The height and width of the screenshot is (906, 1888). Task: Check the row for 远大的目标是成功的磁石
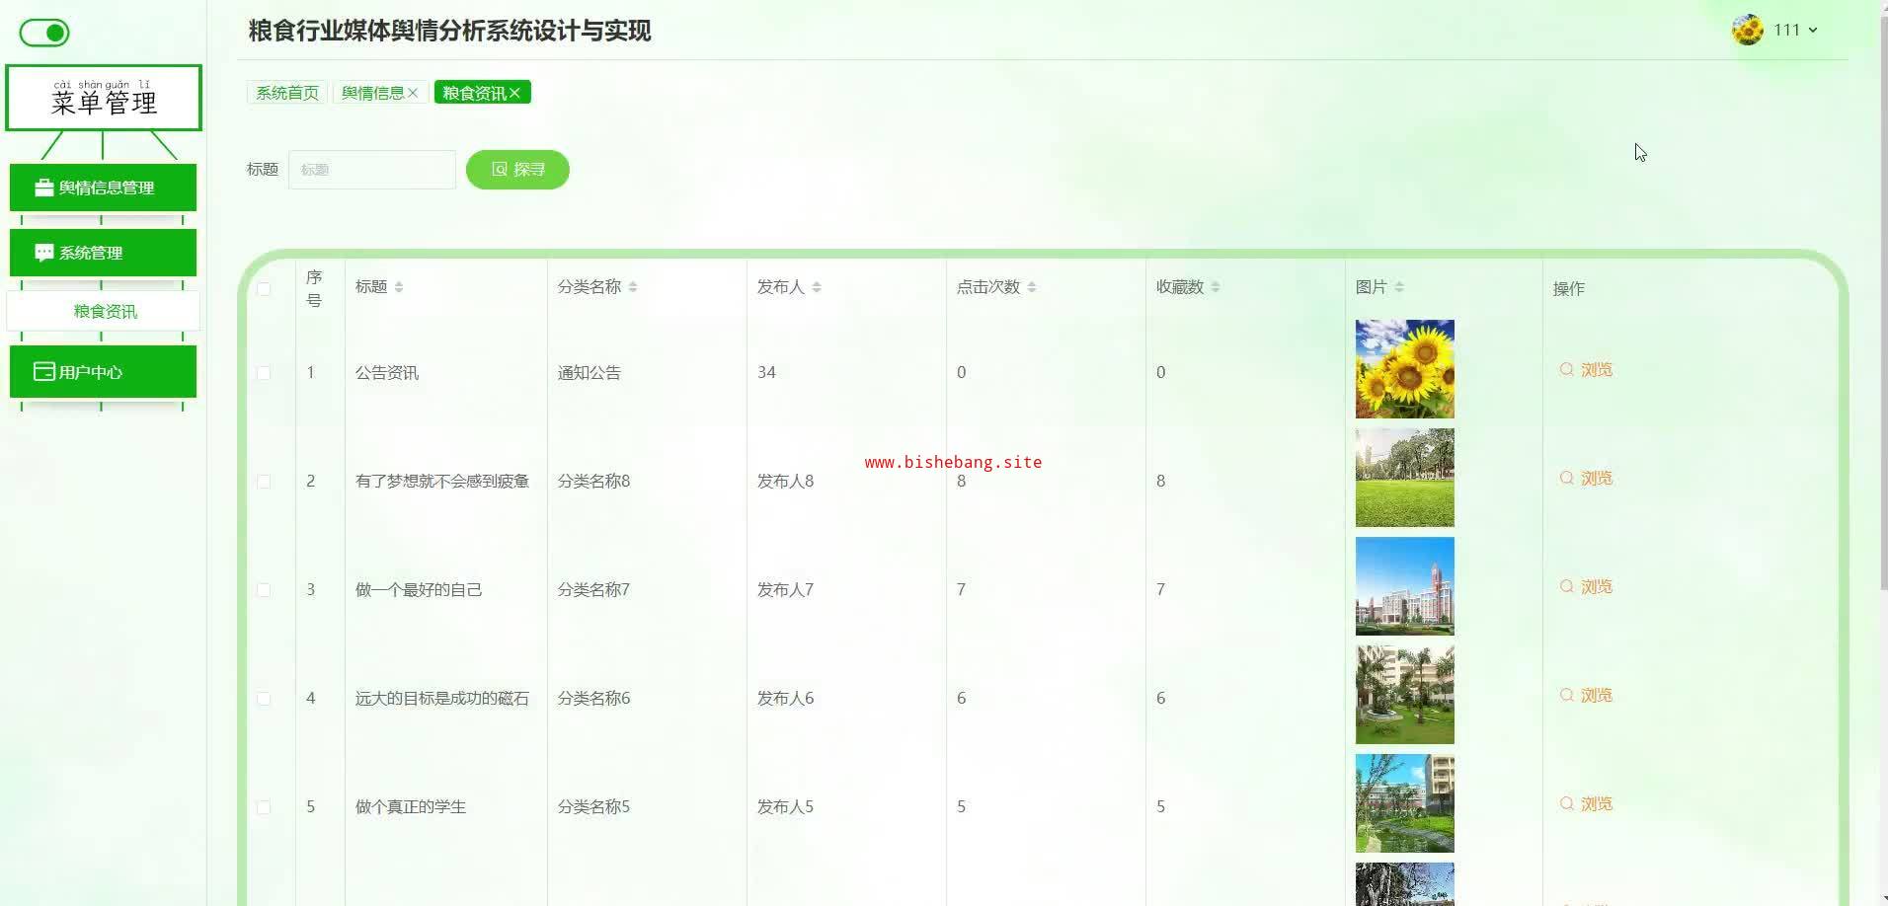pos(264,699)
